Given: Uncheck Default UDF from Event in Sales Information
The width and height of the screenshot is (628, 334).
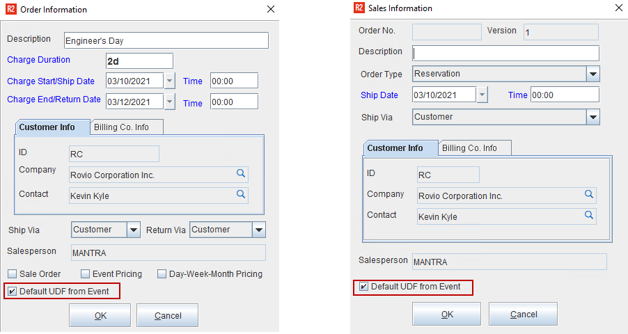Looking at the screenshot, I should pos(363,287).
